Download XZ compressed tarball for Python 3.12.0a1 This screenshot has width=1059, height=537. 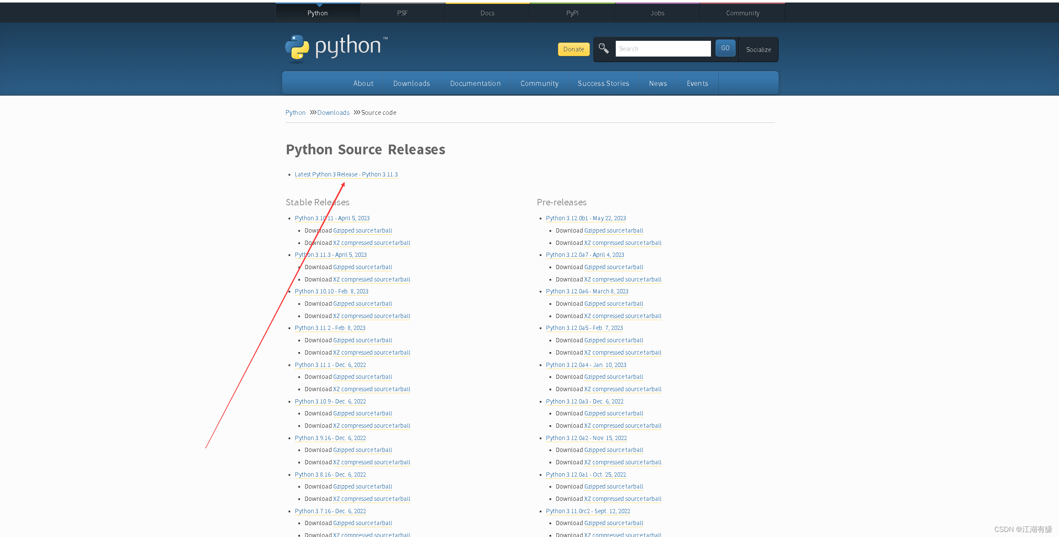[623, 499]
